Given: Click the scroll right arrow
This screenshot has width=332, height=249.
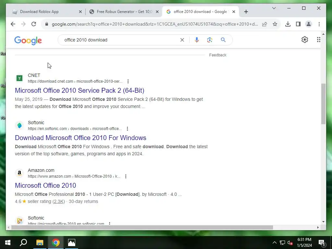Looking at the screenshot, I should [318, 227].
